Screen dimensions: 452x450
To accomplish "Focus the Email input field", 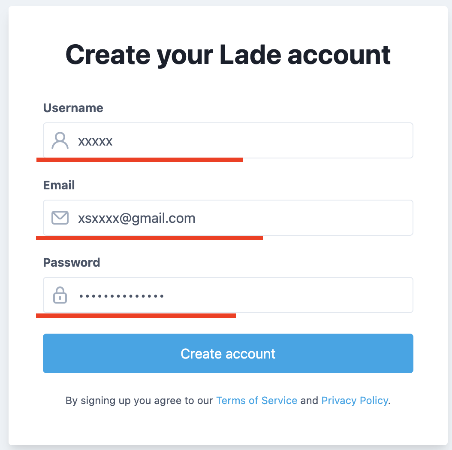I will point(300,218).
